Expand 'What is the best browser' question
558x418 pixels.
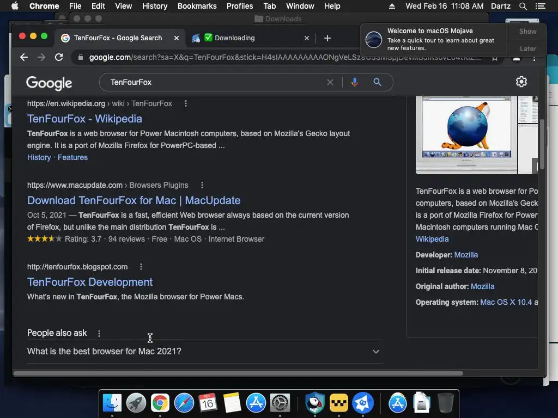[x=205, y=352]
